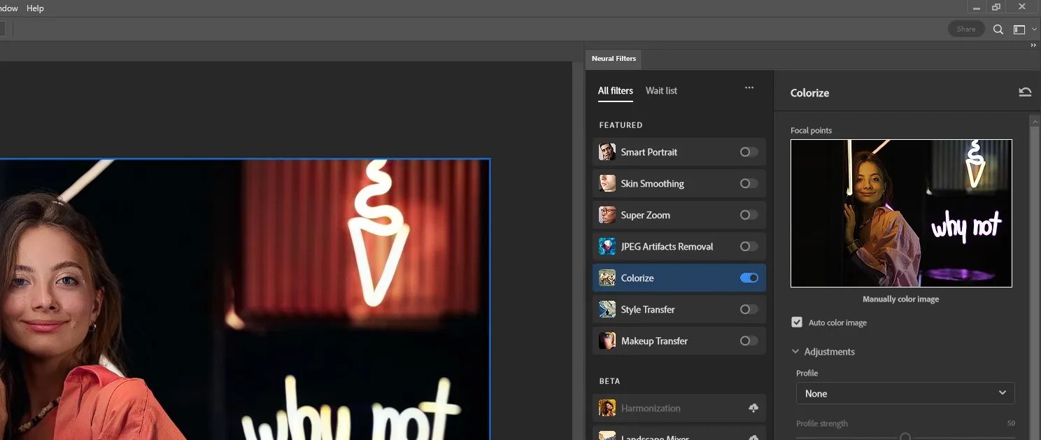Open the filters overflow menu

(x=749, y=87)
